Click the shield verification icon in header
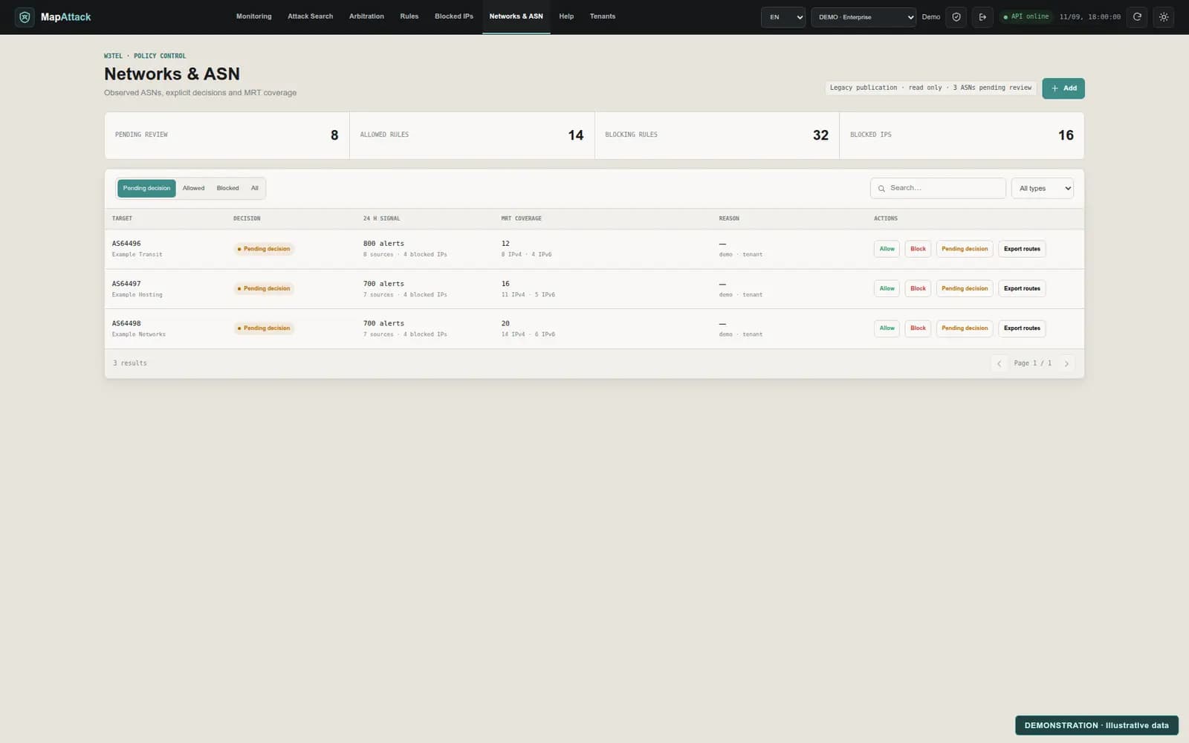The width and height of the screenshot is (1189, 743). tap(956, 17)
